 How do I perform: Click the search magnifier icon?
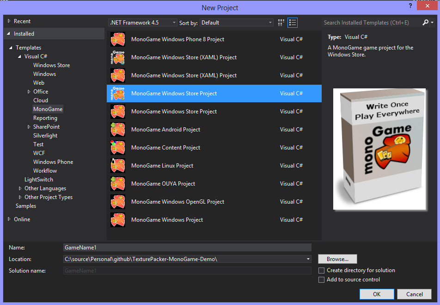426,22
